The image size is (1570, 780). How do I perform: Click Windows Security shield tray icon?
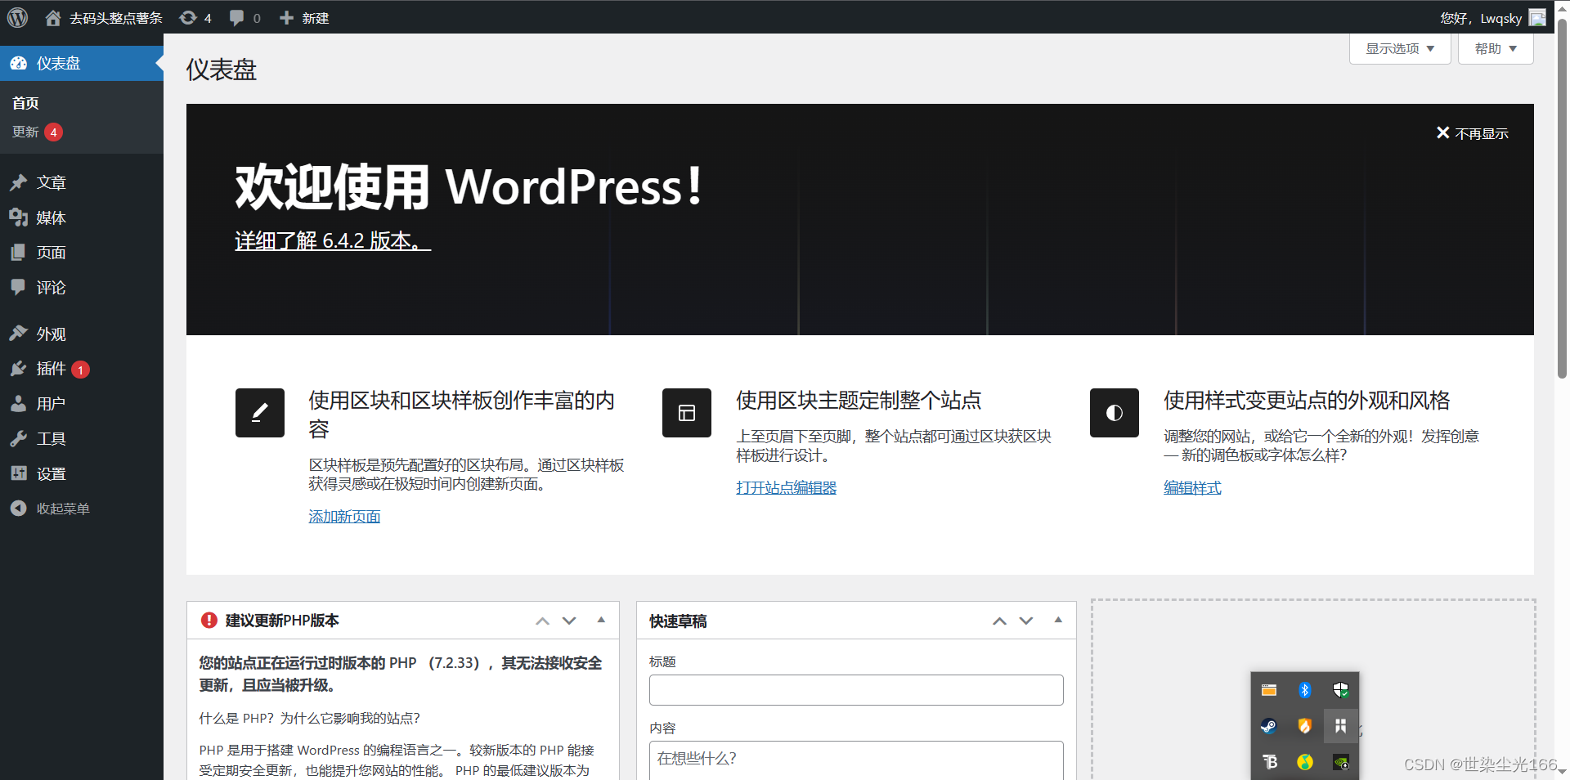click(x=1341, y=690)
